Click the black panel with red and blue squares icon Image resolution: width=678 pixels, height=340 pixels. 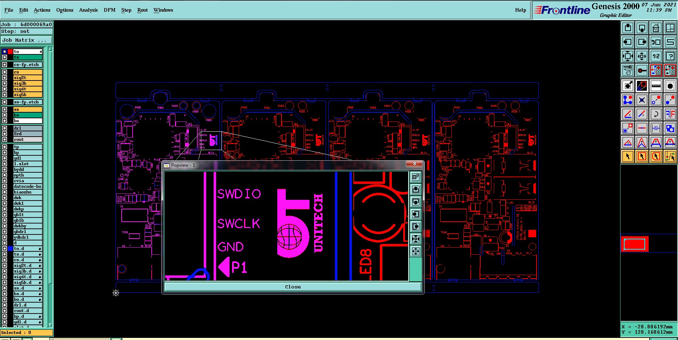(642, 86)
